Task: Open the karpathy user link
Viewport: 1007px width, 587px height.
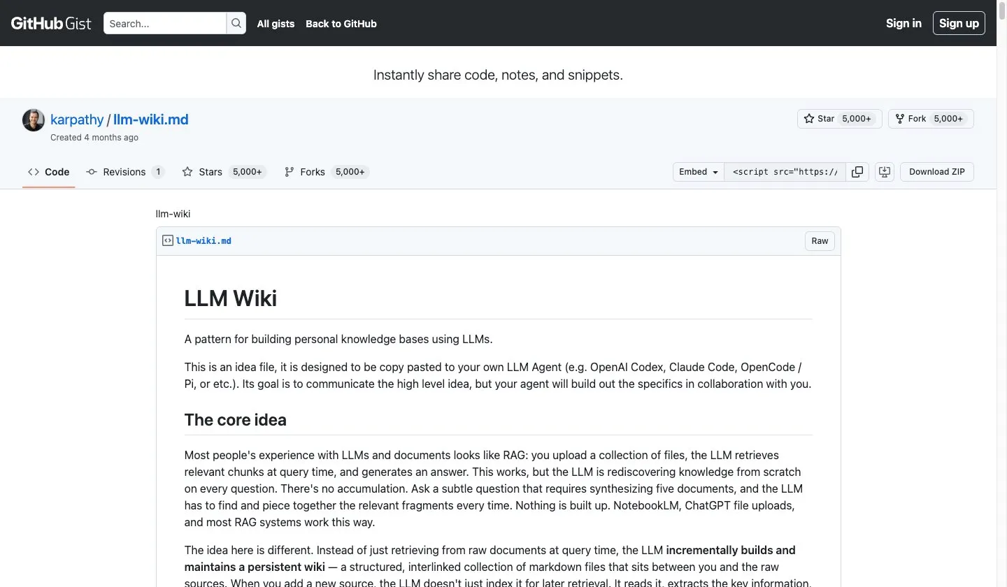Action: click(77, 119)
